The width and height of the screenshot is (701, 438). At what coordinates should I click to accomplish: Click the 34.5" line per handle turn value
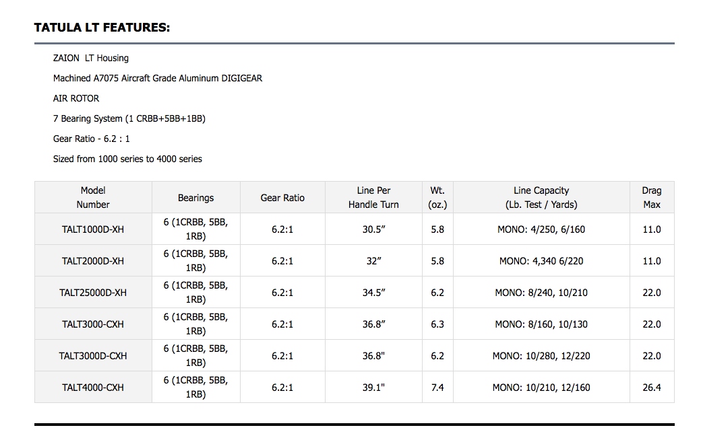click(373, 293)
